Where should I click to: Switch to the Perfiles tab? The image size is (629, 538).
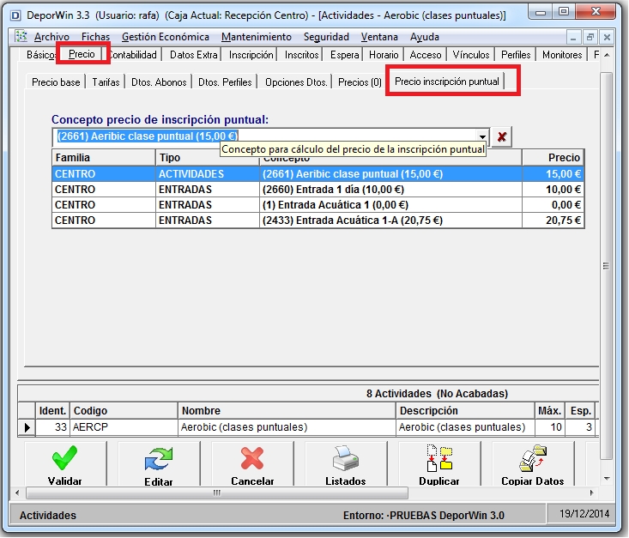[516, 55]
